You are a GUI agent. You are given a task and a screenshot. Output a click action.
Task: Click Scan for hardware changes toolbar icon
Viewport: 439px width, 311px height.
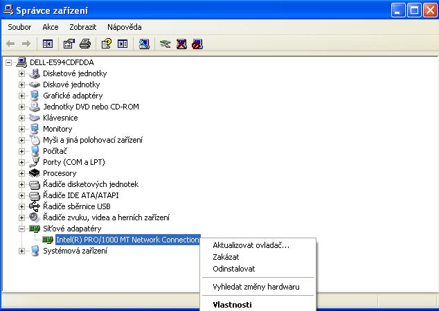tap(144, 44)
